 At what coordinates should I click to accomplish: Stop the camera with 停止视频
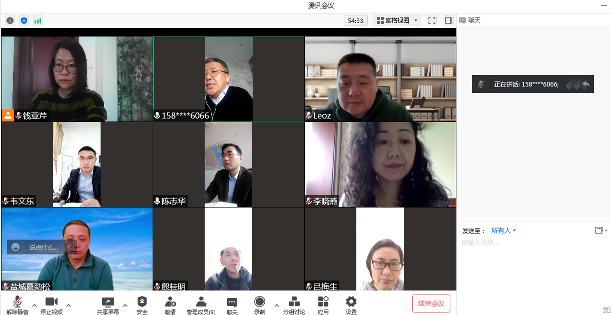coord(52,304)
